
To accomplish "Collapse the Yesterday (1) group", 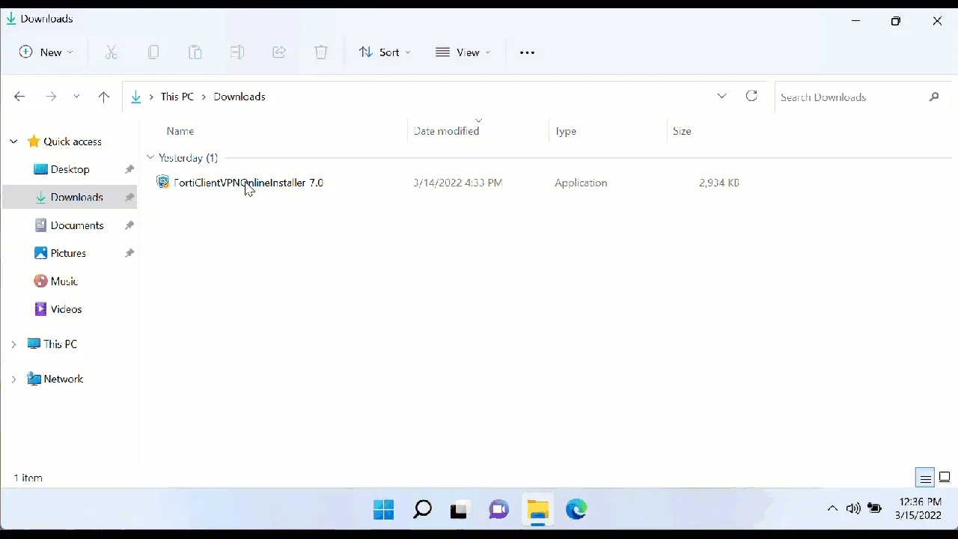I will tap(150, 157).
